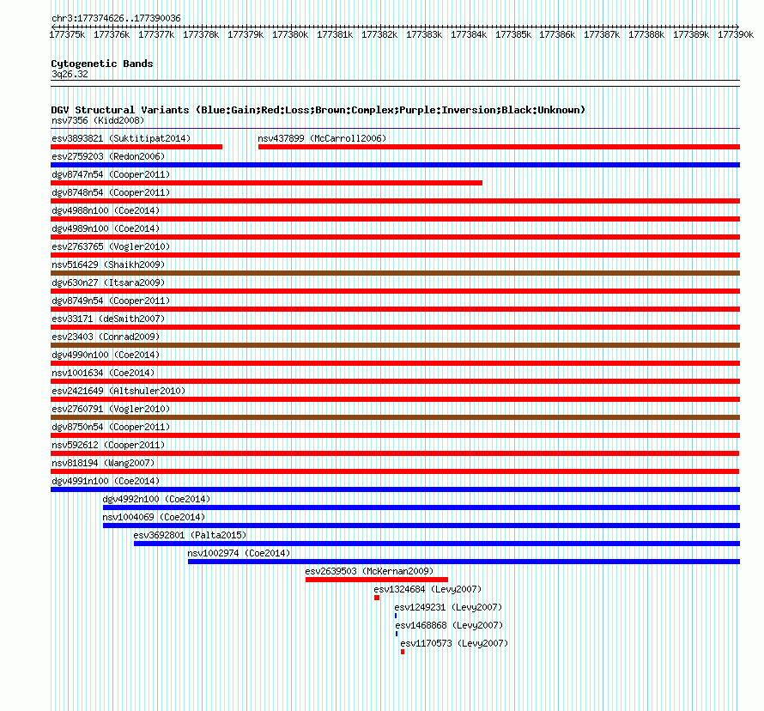The width and height of the screenshot is (764, 711).
Task: Click the small red esv1170573 feature box
Action: [x=403, y=652]
